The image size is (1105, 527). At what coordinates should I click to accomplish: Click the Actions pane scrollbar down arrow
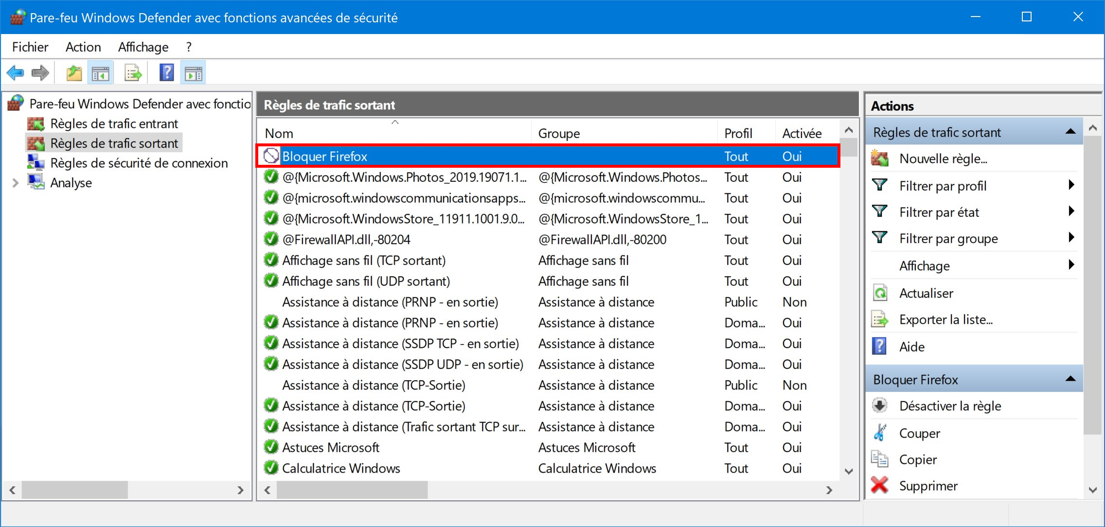point(1092,490)
